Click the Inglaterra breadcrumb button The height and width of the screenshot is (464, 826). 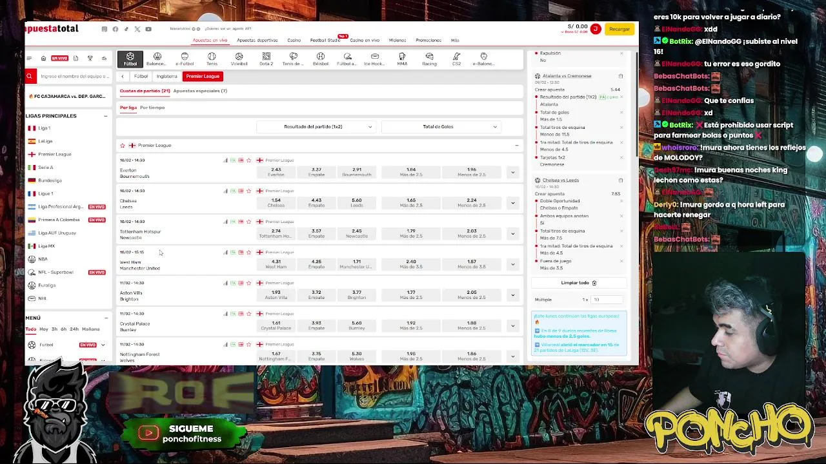(166, 76)
